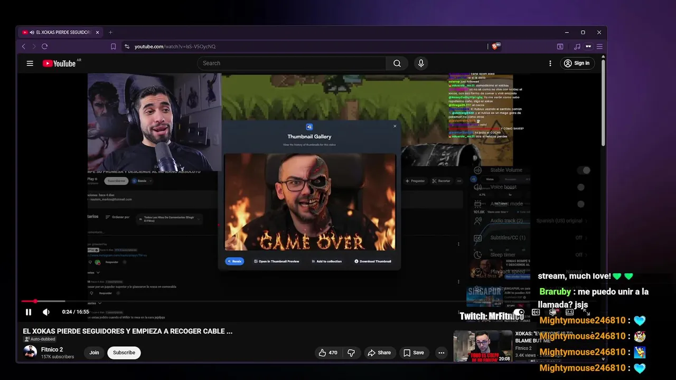676x380 pixels.
Task: Expand the Playback speed option
Action: click(x=531, y=271)
